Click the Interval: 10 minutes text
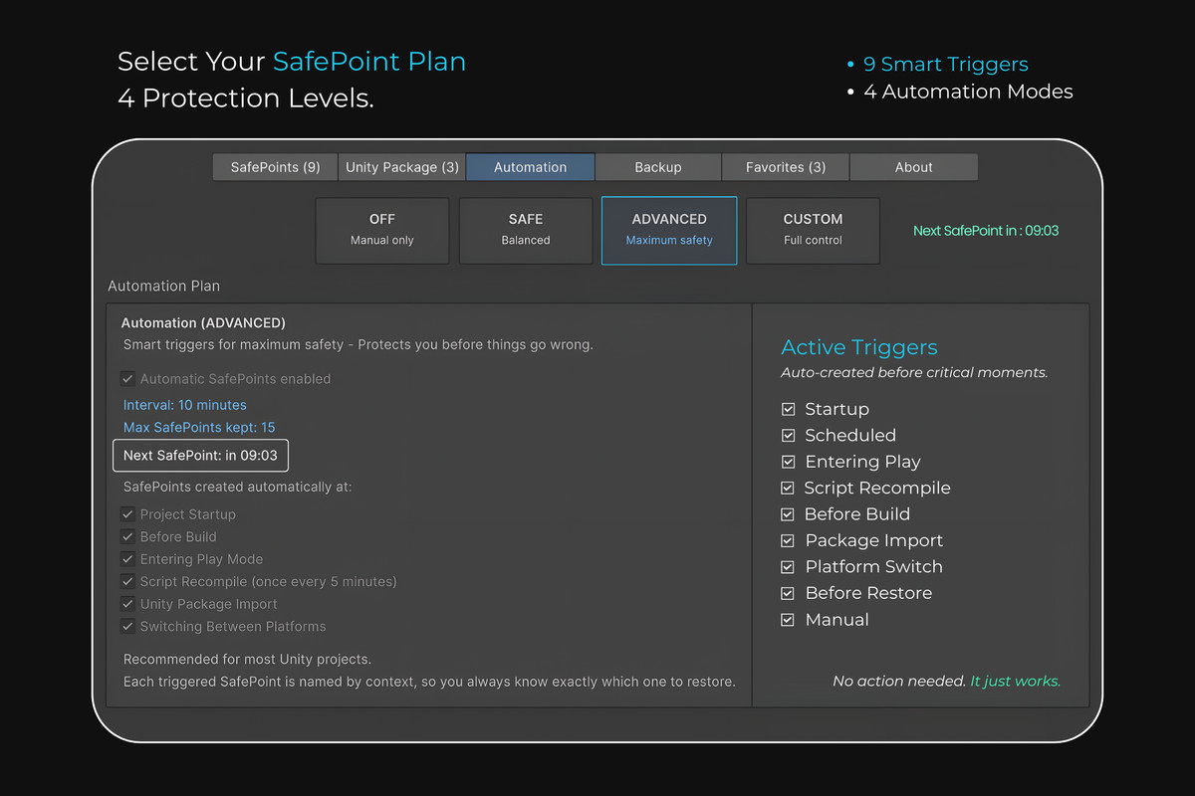Viewport: 1195px width, 796px height. click(185, 405)
